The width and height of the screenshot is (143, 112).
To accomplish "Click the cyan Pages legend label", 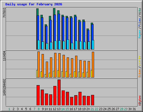I will pos(140,34).
